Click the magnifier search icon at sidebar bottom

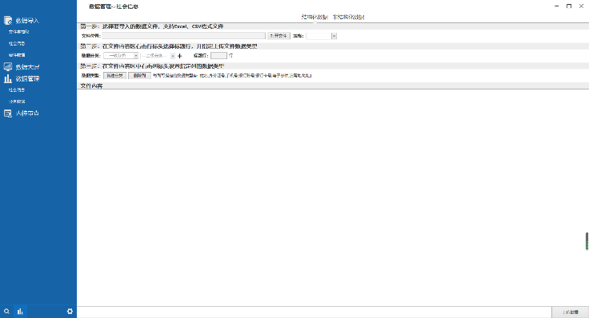[6, 312]
